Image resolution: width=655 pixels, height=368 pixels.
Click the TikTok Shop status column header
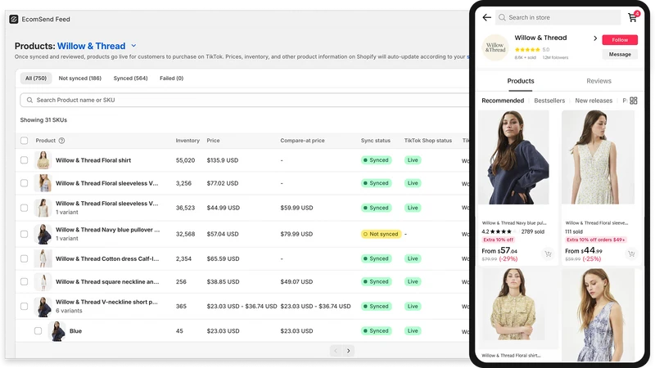[x=427, y=141]
